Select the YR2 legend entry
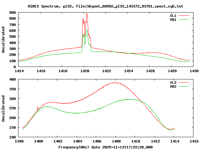 pos(173,87)
